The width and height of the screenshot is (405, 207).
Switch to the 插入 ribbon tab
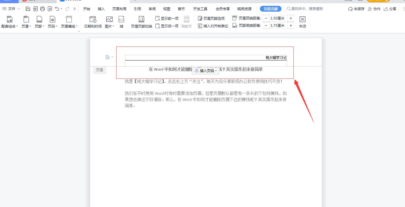coord(101,9)
